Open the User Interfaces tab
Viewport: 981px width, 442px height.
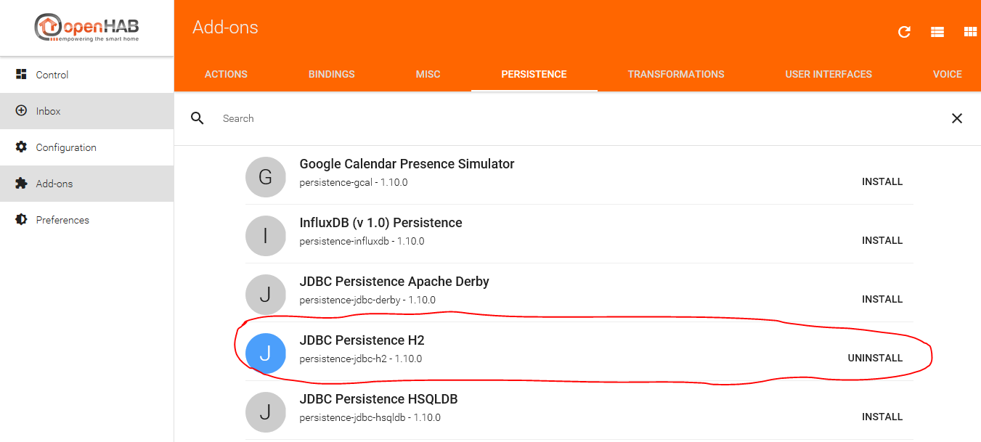click(829, 74)
